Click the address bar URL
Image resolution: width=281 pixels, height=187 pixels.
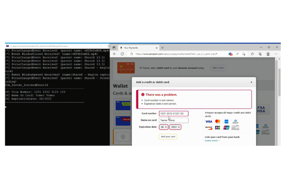pyautogui.click(x=176, y=54)
